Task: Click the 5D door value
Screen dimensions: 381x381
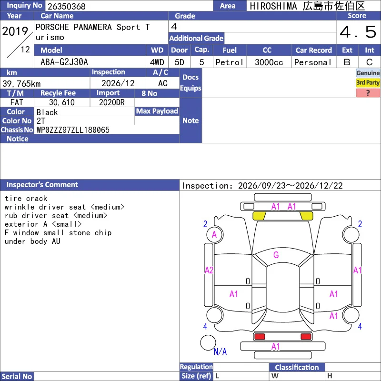Action: tap(180, 62)
